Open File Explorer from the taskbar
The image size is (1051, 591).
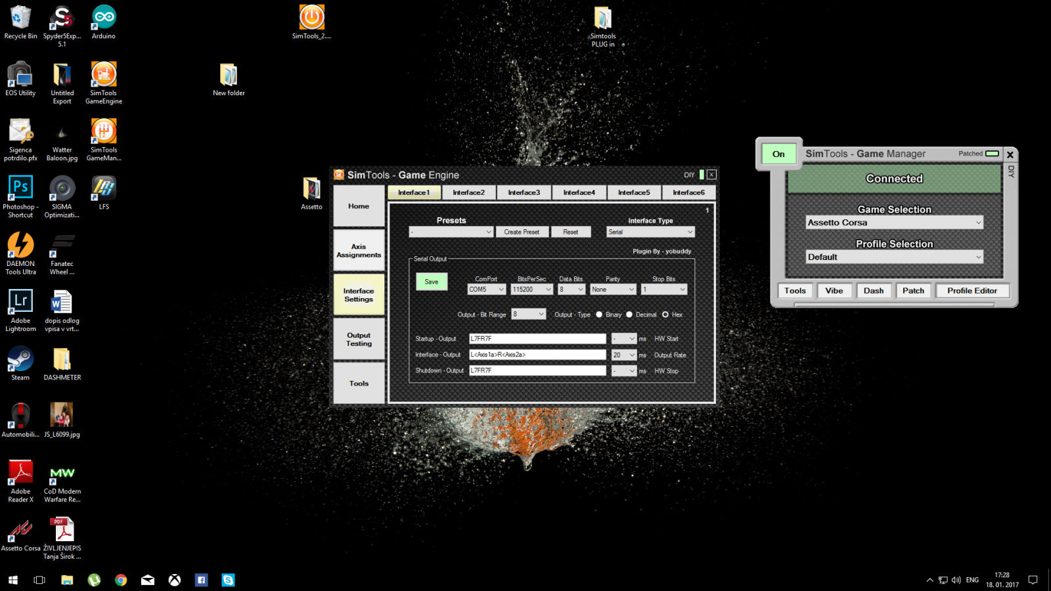click(67, 580)
